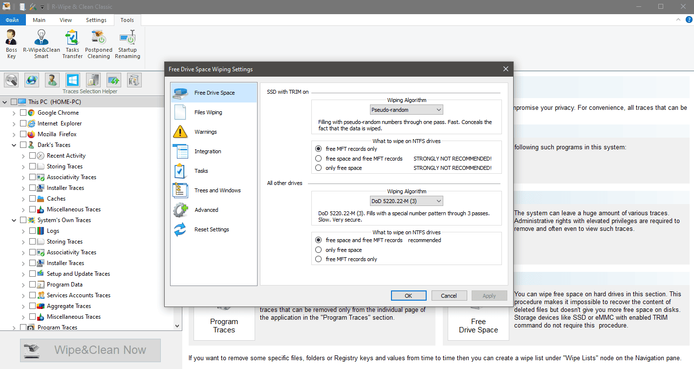Screen dimensions: 694x369
Task: Select Tasks clipboard icon in settings sidebar
Action: 180,171
